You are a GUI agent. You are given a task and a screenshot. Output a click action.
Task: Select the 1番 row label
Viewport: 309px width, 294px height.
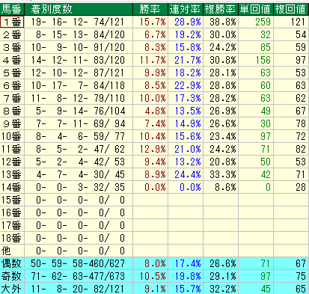pyautogui.click(x=12, y=22)
